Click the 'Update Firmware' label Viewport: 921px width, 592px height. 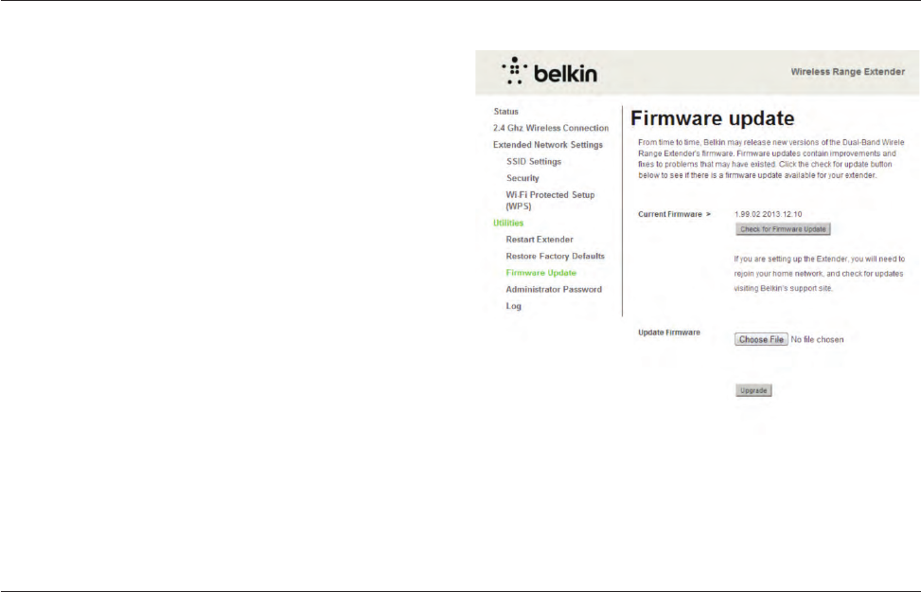click(669, 332)
